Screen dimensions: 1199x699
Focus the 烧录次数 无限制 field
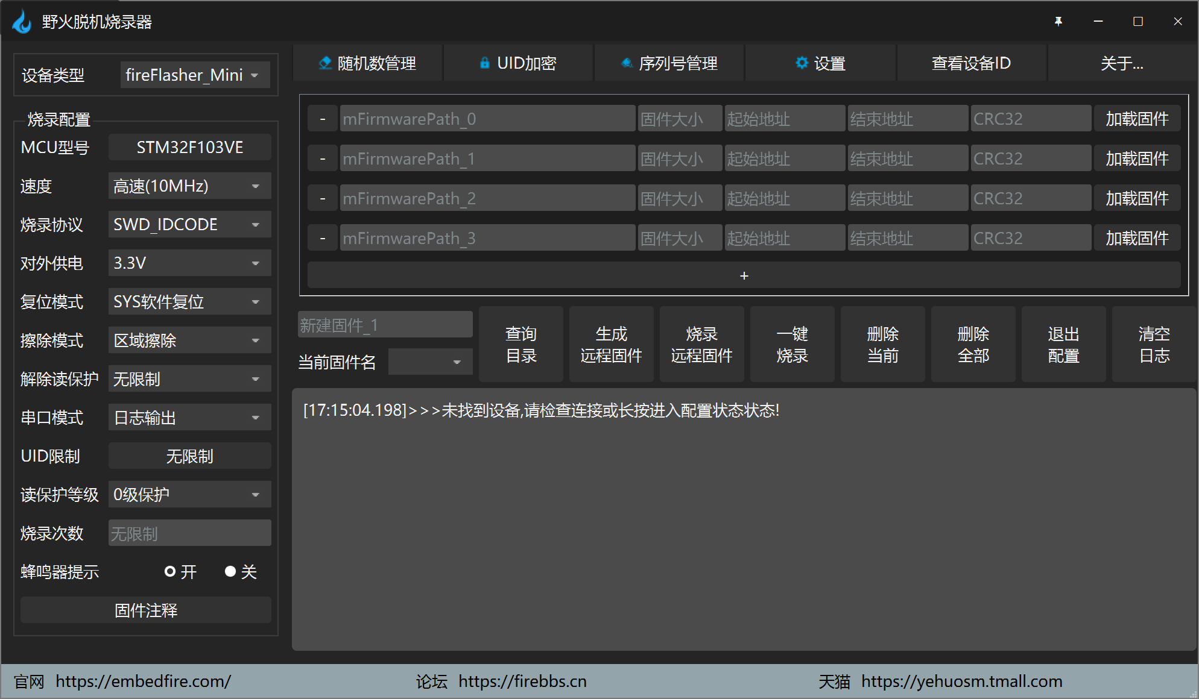[x=189, y=533]
